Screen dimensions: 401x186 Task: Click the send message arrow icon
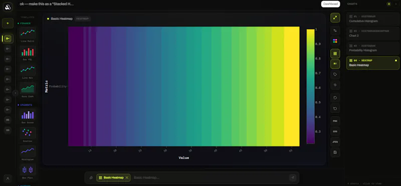point(293,178)
